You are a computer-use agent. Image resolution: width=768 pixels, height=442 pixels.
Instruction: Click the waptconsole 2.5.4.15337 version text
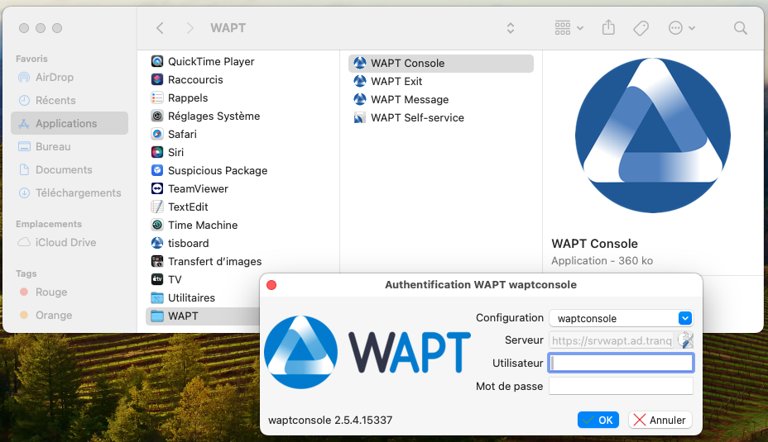tap(330, 420)
